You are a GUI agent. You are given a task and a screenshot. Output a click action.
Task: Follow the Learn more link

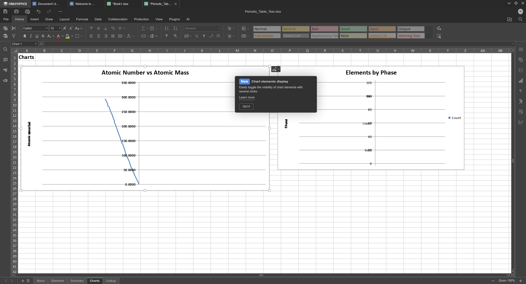point(247,98)
